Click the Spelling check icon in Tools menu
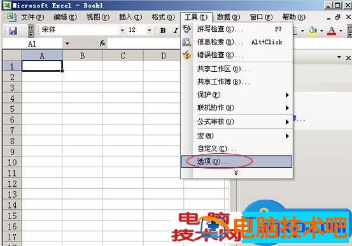This screenshot has height=246, width=352. [187, 29]
